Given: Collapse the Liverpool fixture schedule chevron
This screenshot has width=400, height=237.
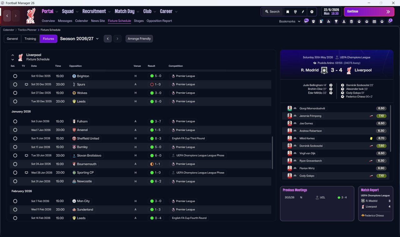Looking at the screenshot, I should (x=13, y=55).
